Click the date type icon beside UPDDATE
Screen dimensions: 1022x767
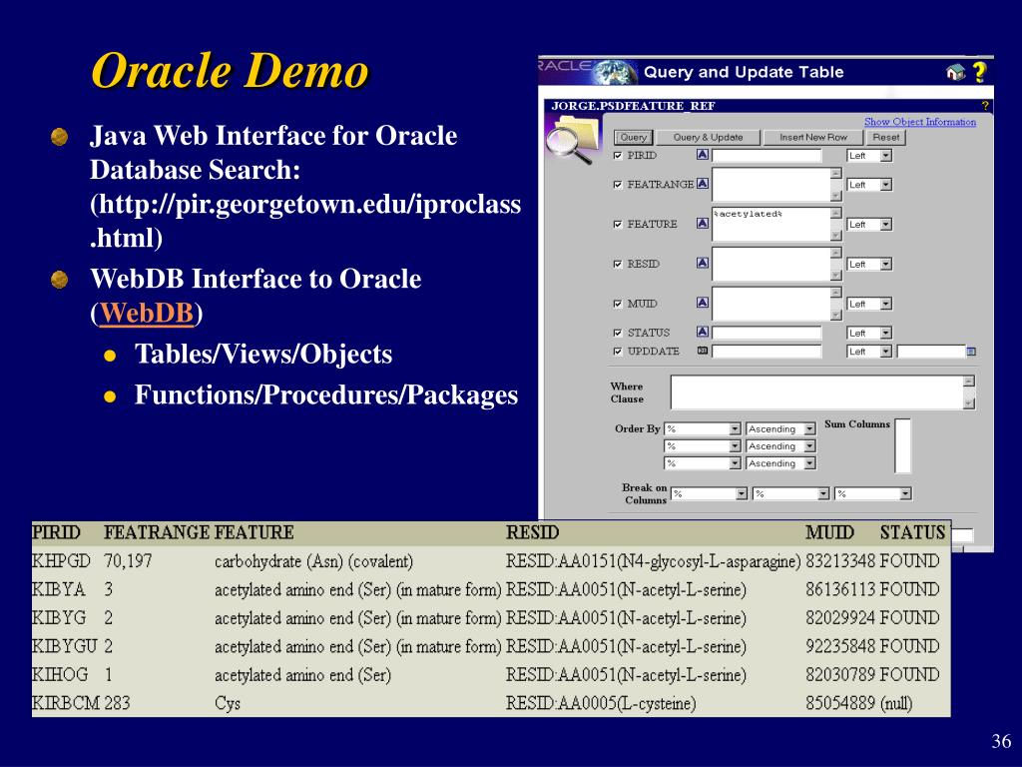coord(702,351)
